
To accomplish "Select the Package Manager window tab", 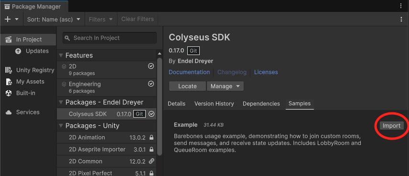I will coord(34,7).
